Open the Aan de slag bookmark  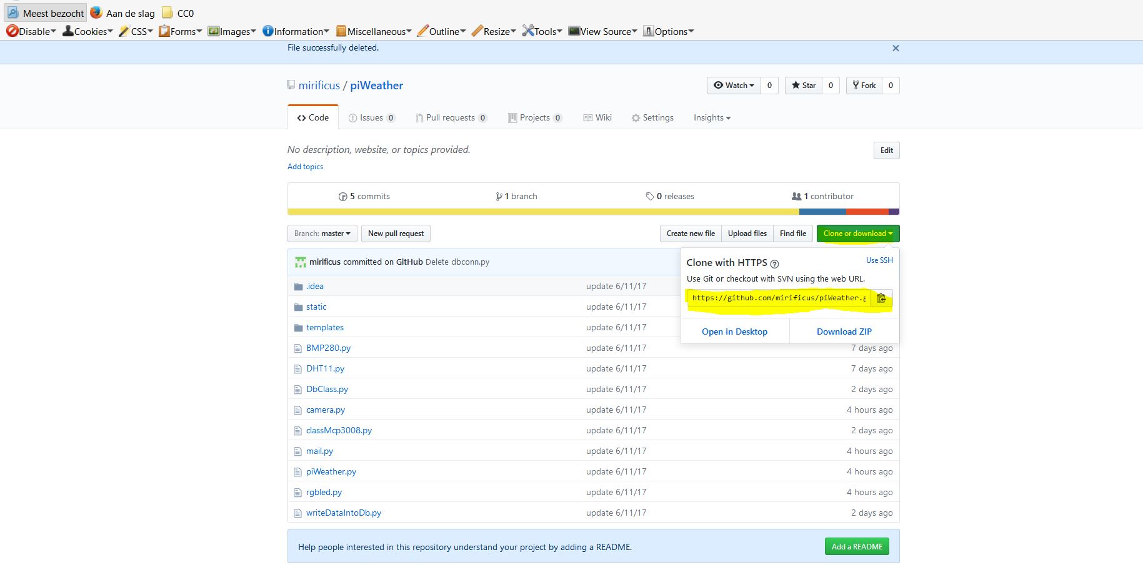click(122, 13)
